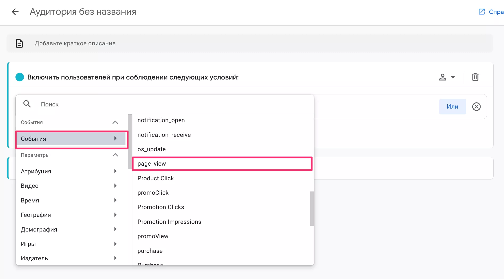Collapse the События section header
The image size is (504, 279).
pyautogui.click(x=115, y=122)
